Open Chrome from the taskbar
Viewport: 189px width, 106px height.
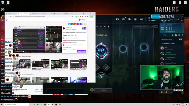point(49,105)
